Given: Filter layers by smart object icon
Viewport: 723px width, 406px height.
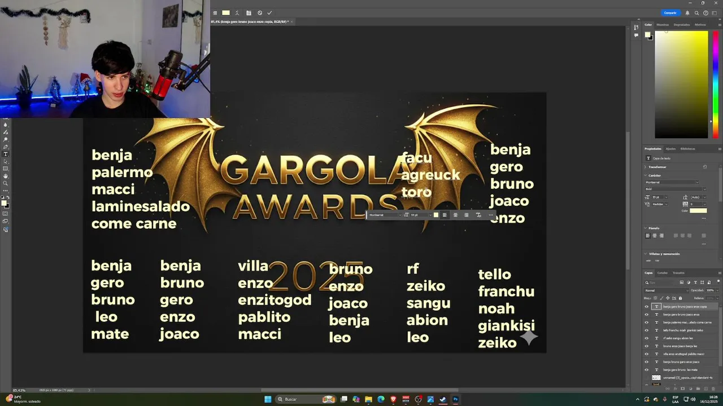Looking at the screenshot, I should 709,282.
